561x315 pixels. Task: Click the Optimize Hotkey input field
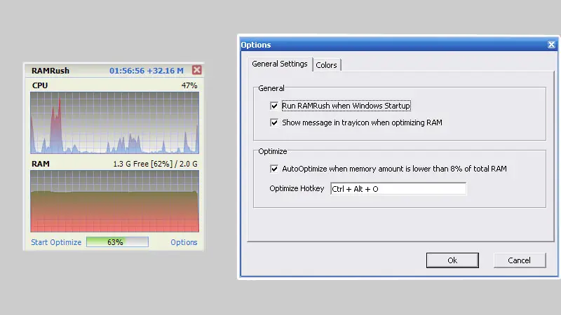398,189
